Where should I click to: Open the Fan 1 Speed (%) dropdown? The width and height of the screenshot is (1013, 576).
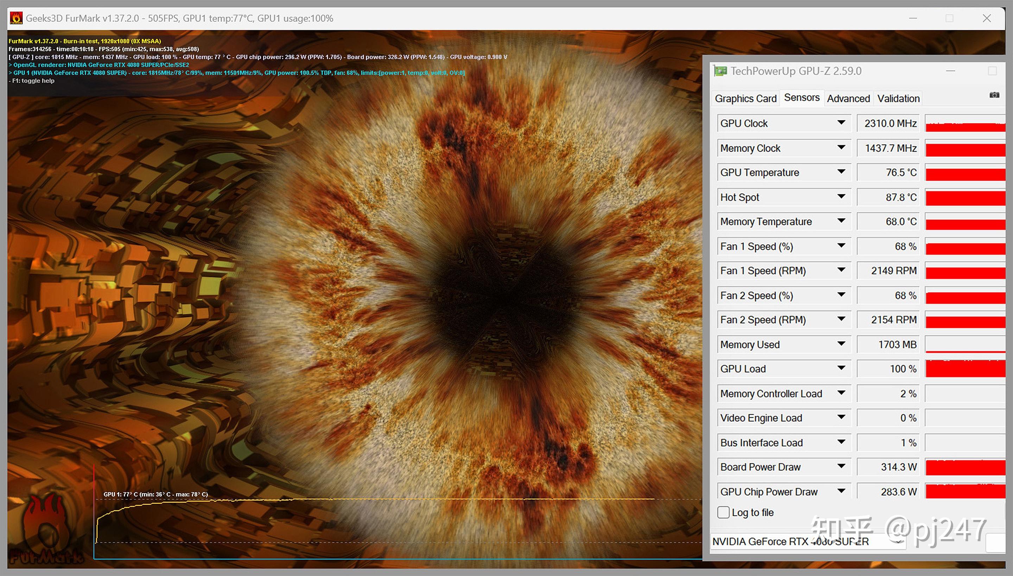841,246
